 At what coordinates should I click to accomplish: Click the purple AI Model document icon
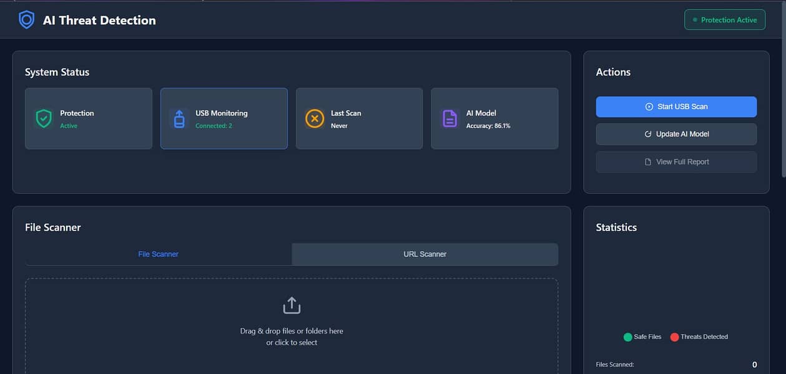pyautogui.click(x=449, y=118)
